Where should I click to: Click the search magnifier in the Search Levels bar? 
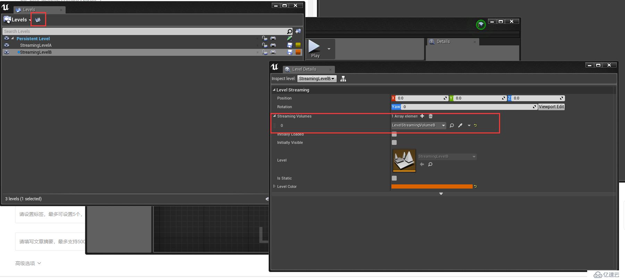[290, 32]
